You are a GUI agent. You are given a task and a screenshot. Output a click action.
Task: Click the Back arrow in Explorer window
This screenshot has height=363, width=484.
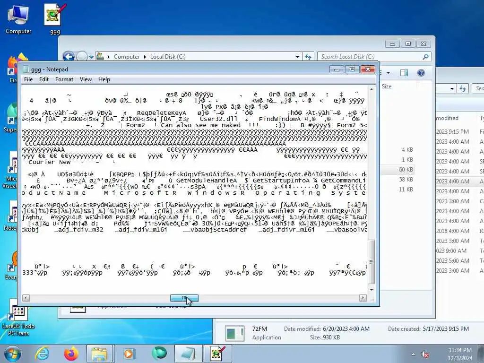pos(69,57)
